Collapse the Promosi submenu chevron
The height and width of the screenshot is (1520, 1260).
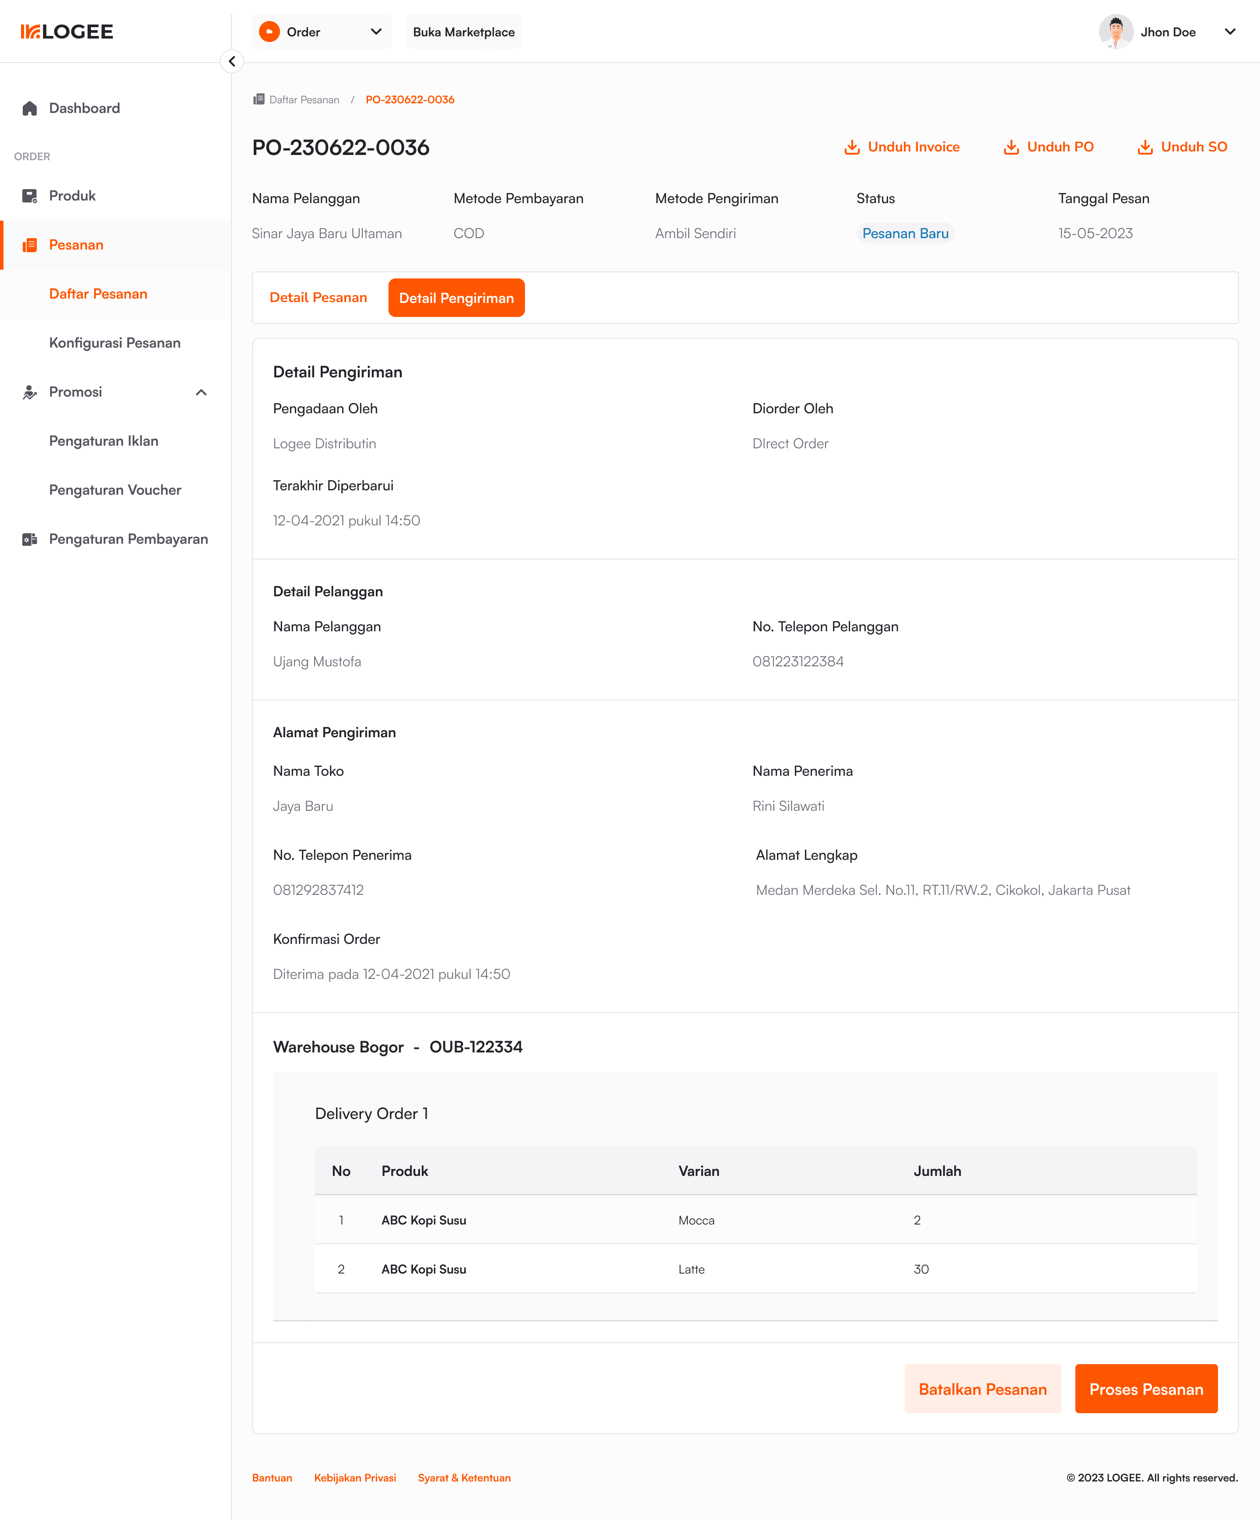201,392
